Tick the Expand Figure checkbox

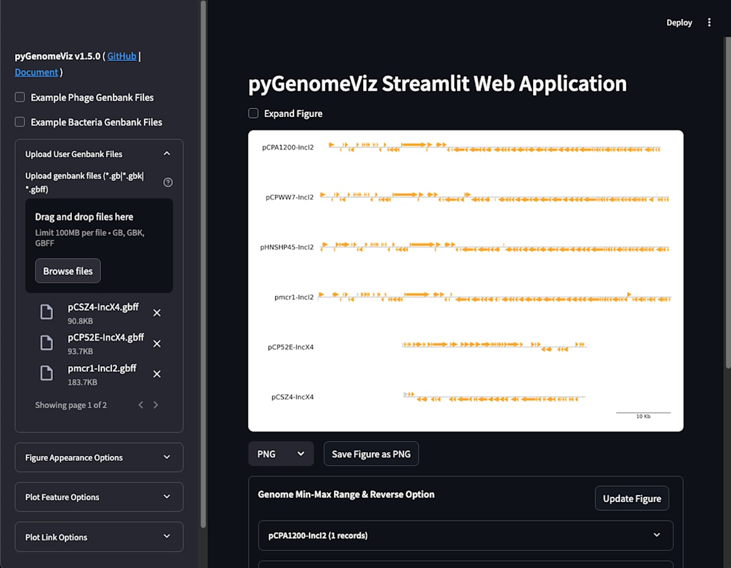click(253, 113)
